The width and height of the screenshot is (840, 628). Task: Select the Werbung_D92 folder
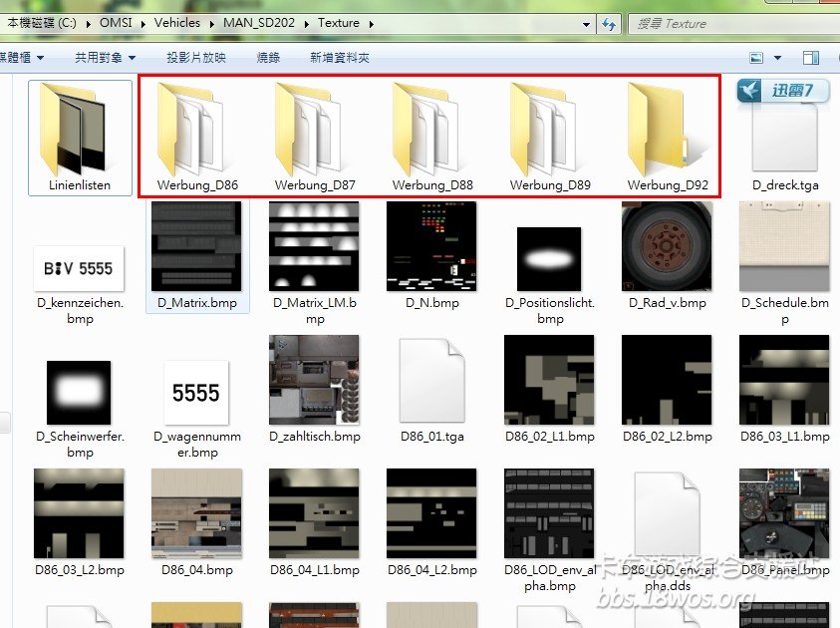point(668,133)
